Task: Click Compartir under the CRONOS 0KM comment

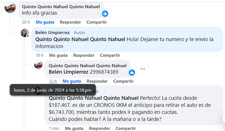Action: 126,128
